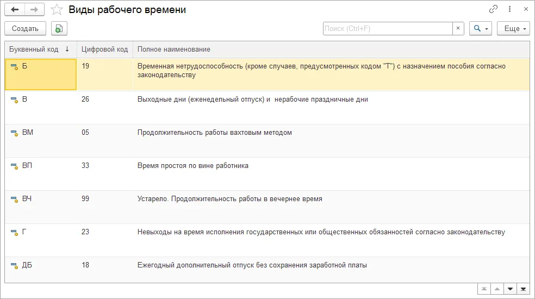Click the Цифровой код column header
Viewport: 535px width, 299px height.
click(105, 49)
